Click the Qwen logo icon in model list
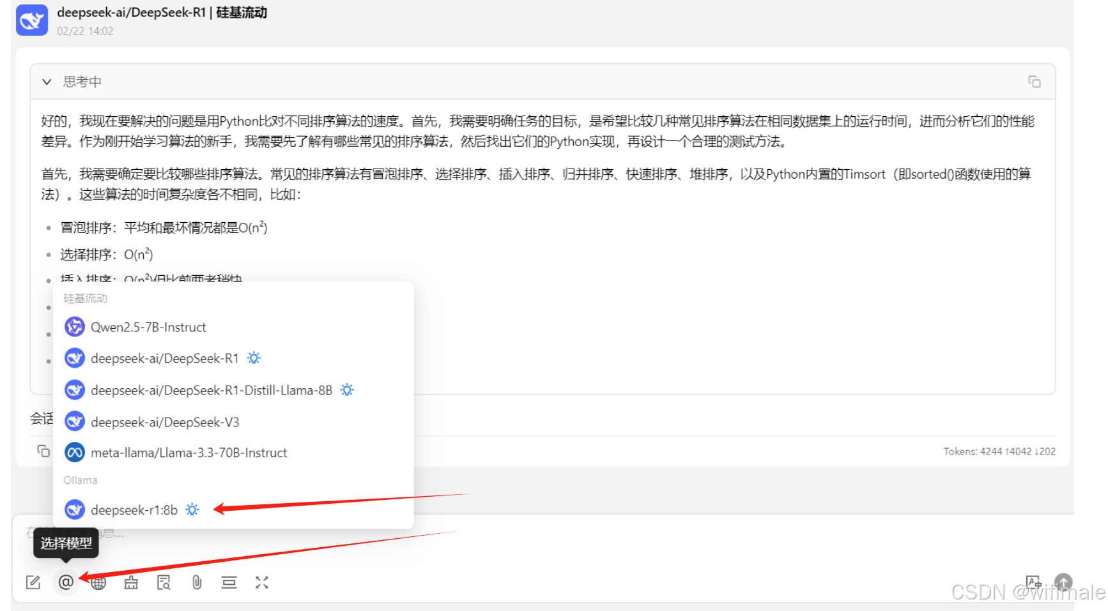Screen dimensions: 1108x611 point(75,327)
